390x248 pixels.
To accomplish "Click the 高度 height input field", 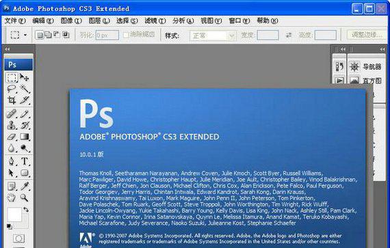I will (x=325, y=36).
